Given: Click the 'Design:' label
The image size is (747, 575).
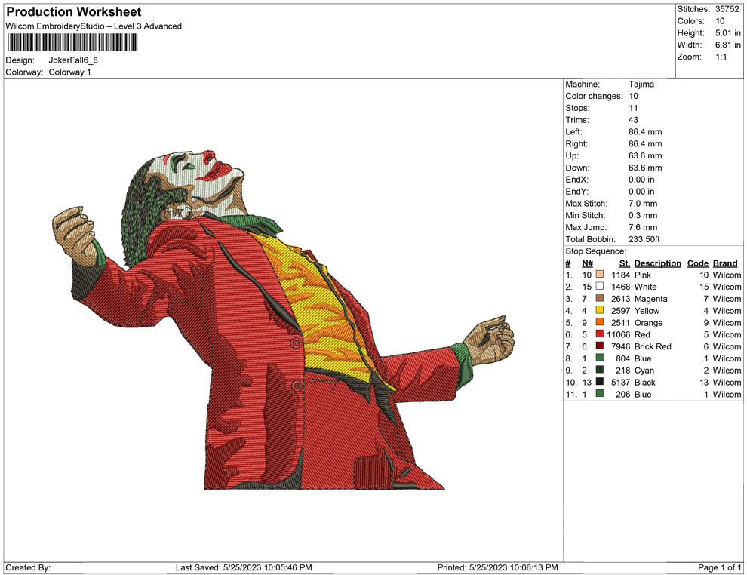Looking at the screenshot, I should 20,60.
